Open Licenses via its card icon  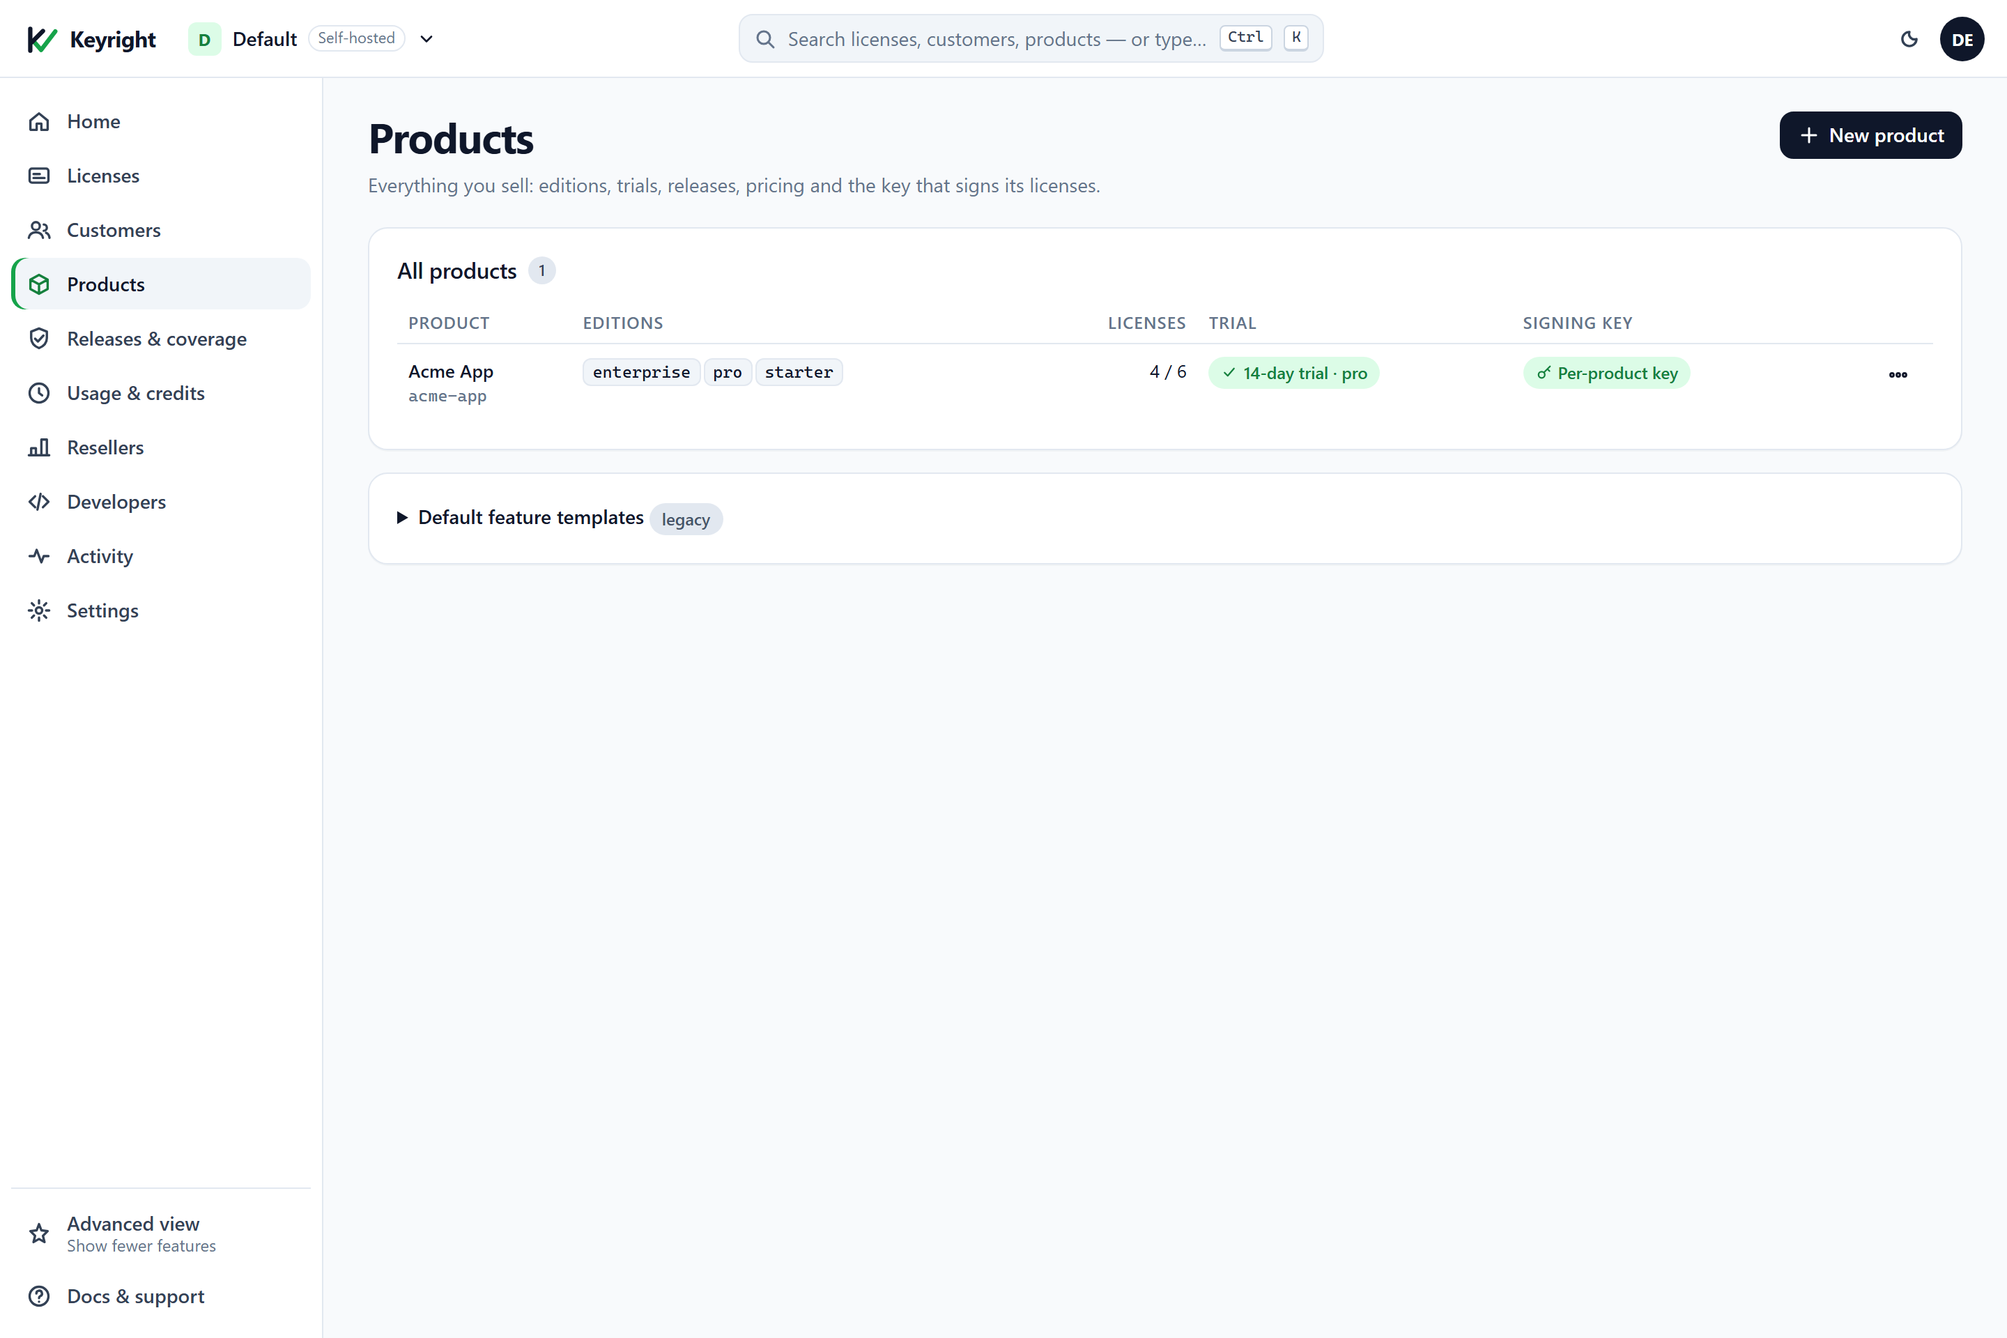[39, 176]
